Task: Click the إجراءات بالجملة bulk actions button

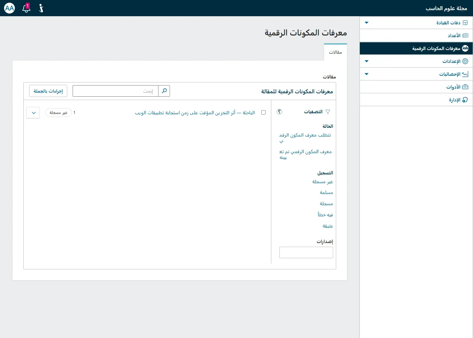Action: (x=48, y=91)
